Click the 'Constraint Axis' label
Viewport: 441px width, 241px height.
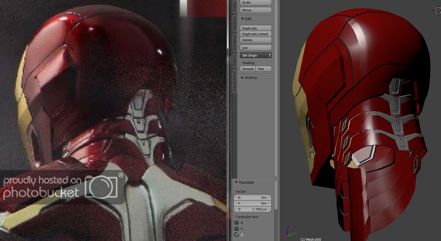pos(247,217)
